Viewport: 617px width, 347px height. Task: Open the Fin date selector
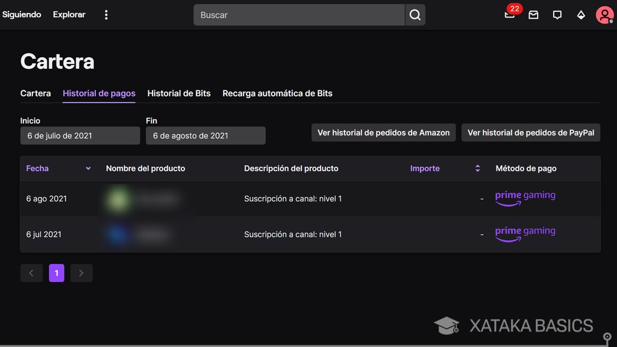tap(205, 135)
